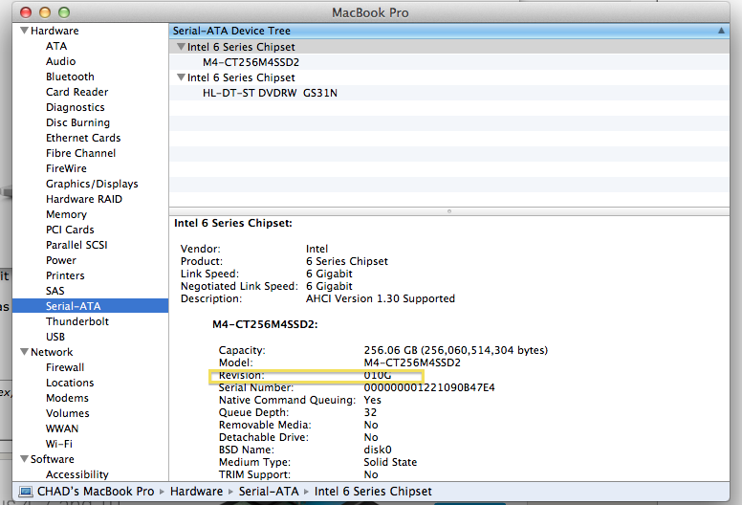
Task: Click CHAD's MacBook Pro in path bar
Action: click(x=96, y=492)
